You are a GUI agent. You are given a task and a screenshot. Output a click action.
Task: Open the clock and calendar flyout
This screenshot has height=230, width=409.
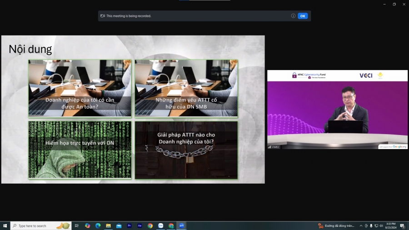tap(391, 225)
